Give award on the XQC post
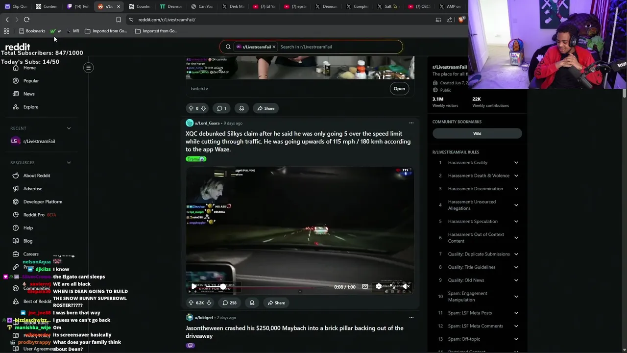Image resolution: width=627 pixels, height=353 pixels. [252, 303]
